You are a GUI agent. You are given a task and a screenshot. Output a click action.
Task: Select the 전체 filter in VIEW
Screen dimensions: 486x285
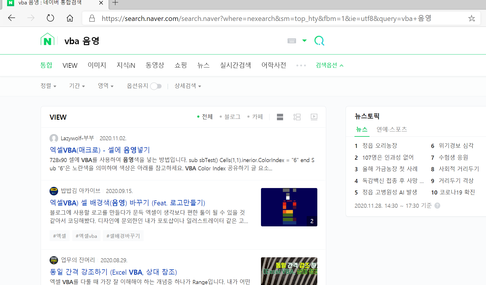(205, 117)
